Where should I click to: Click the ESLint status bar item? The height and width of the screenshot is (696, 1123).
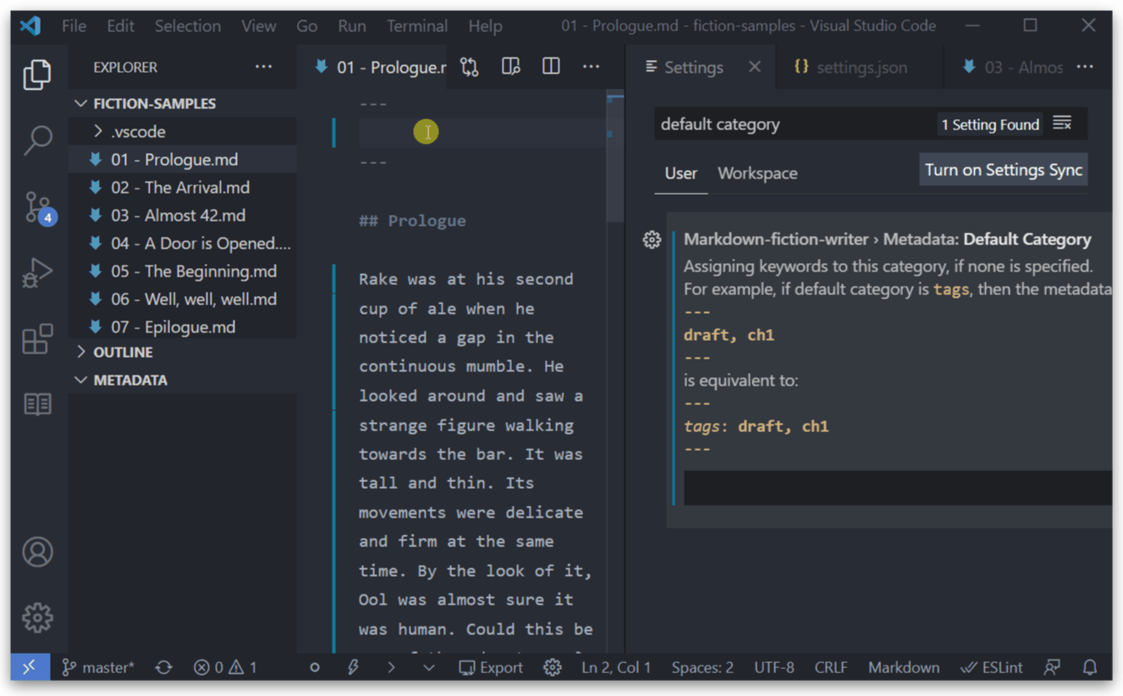click(x=991, y=667)
